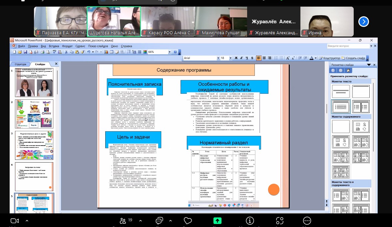Select slide 3 thumbnail in slides panel

tap(34, 145)
